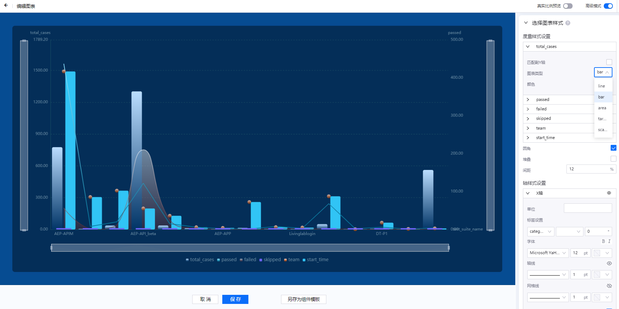Click the total_cases legend marker
619x309 pixels.
tap(187, 260)
